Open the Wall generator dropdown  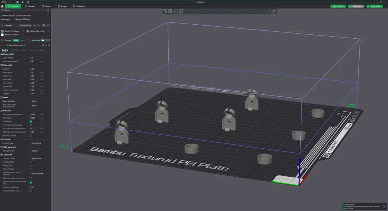[x=37, y=151]
